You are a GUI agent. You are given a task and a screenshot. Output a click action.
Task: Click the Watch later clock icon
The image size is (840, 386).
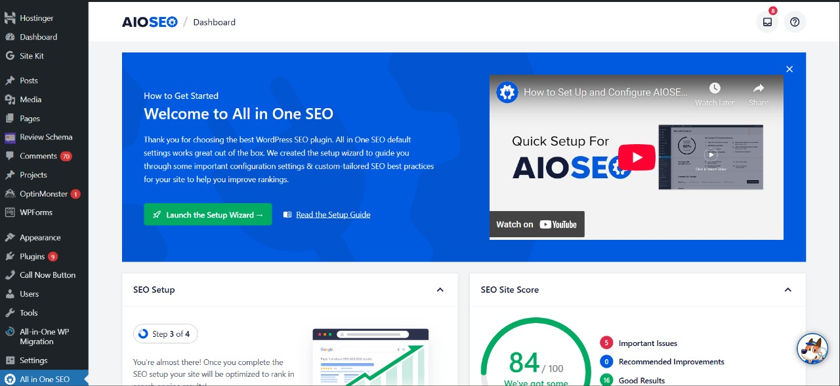click(715, 88)
